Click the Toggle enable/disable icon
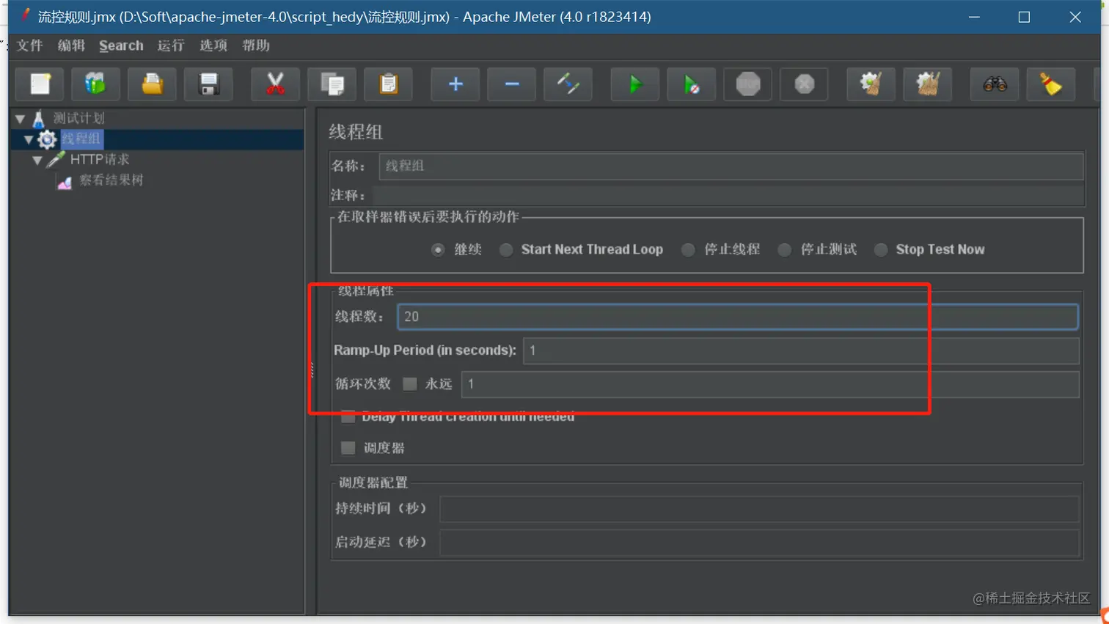Viewport: 1109px width, 624px height. click(x=568, y=84)
